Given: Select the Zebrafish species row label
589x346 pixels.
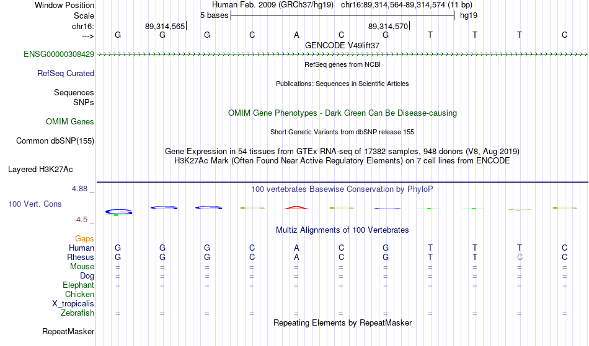Looking at the screenshot, I should click(77, 313).
